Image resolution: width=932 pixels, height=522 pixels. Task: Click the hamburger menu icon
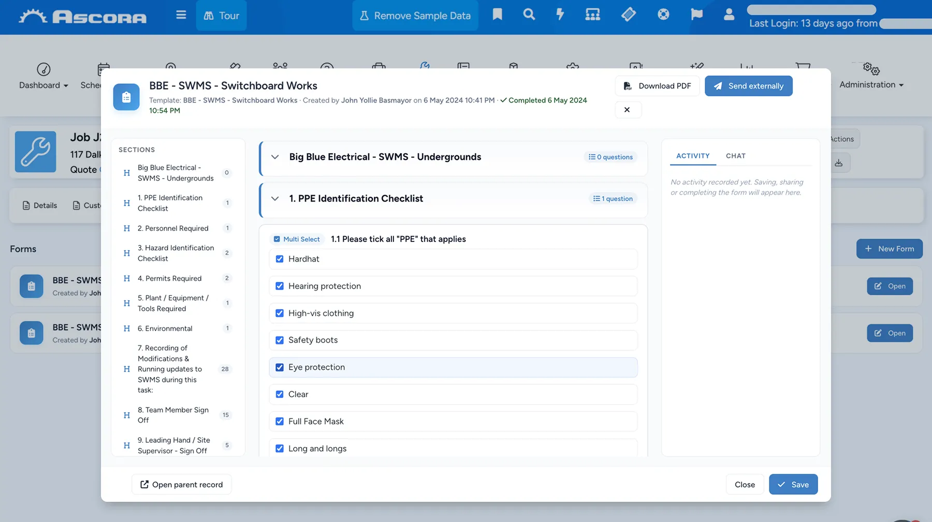(x=181, y=15)
